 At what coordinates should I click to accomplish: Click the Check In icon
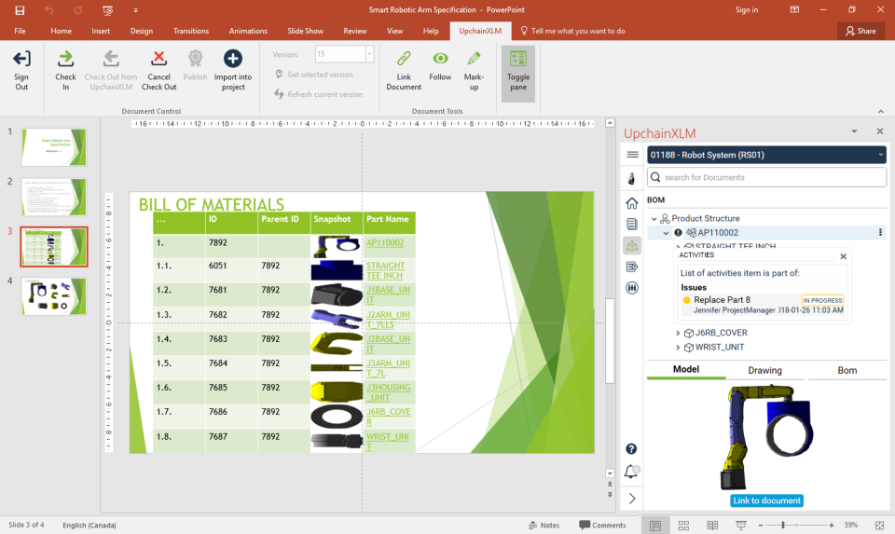click(x=65, y=60)
